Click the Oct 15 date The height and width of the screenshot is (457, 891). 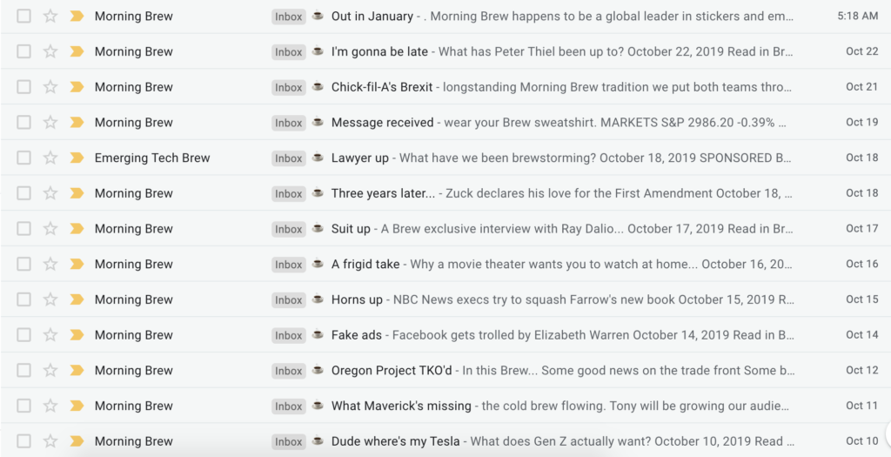(x=862, y=299)
